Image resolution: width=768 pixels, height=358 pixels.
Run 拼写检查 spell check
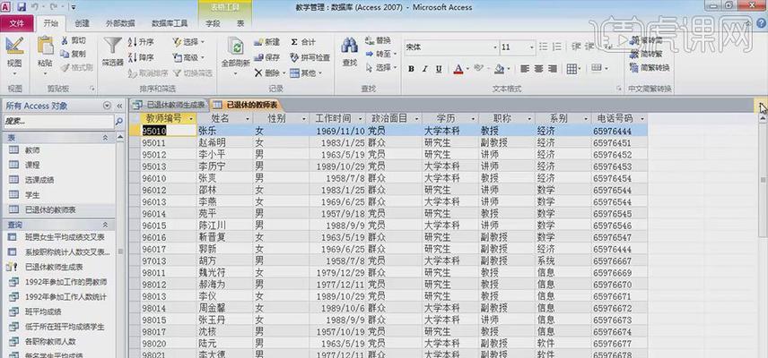click(310, 57)
